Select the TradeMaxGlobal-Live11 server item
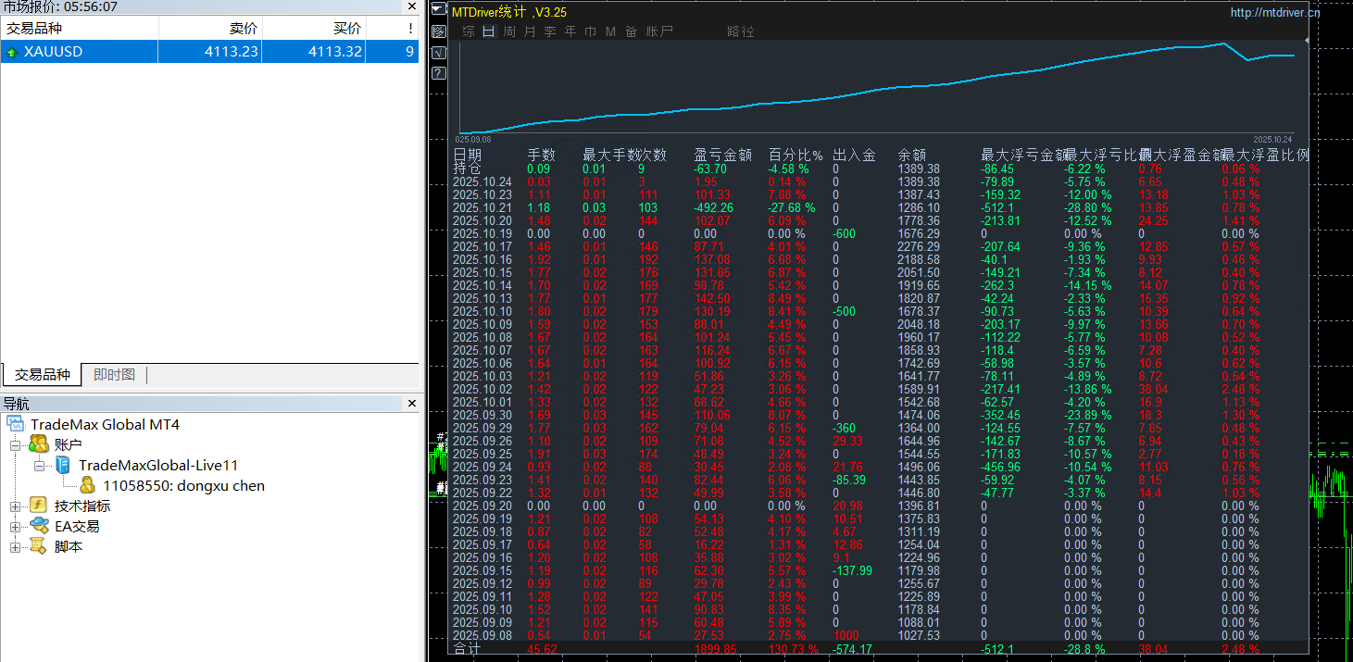Screen dimensions: 1353x662 (158, 465)
